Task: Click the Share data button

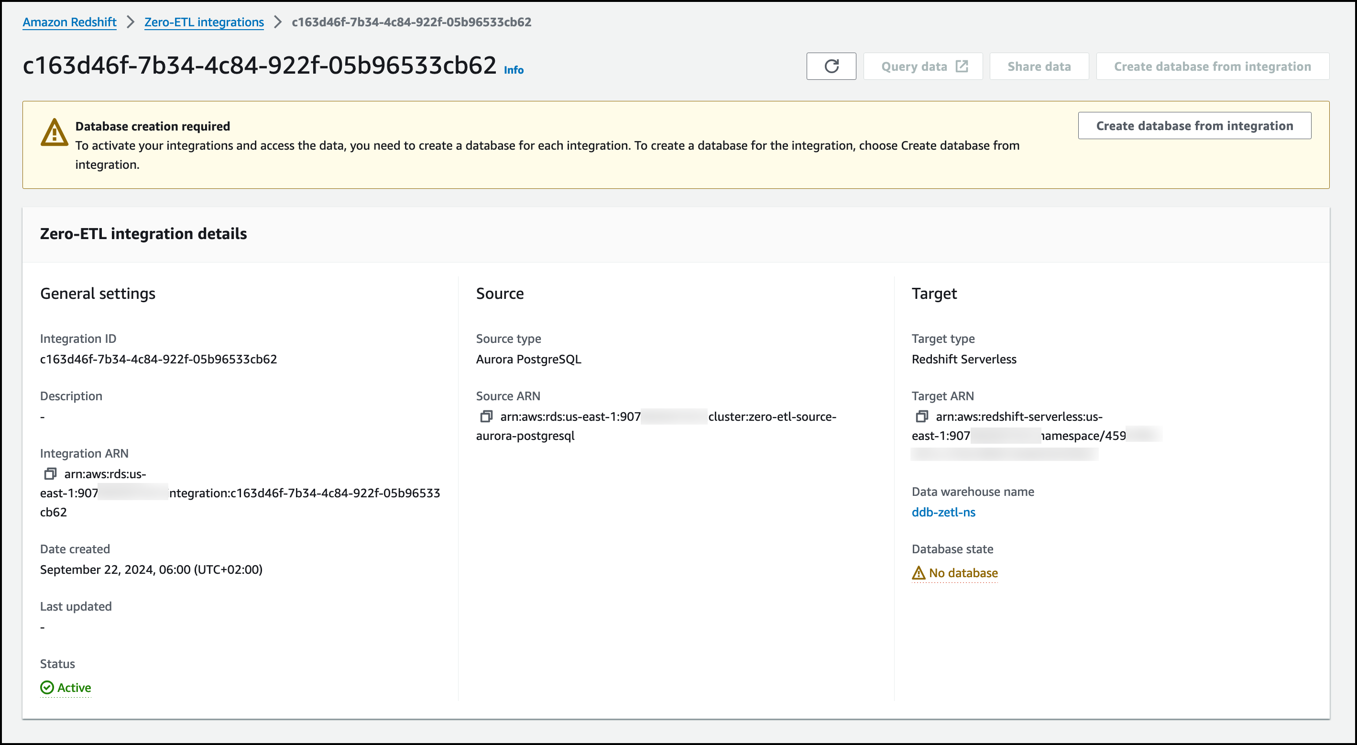Action: point(1039,66)
